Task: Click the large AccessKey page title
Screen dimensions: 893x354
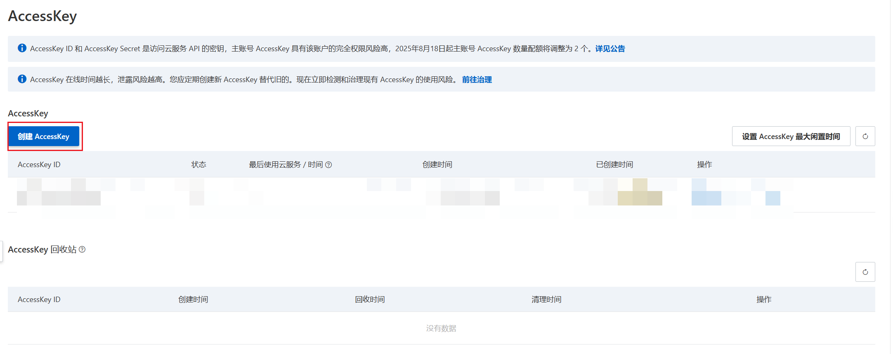Action: (x=43, y=16)
